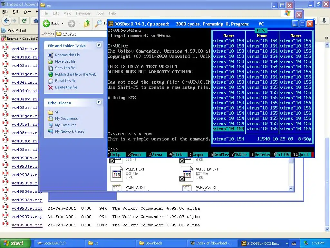The image size is (330, 248).
Task: Click the Firefox home icon
Action: click(36, 21)
